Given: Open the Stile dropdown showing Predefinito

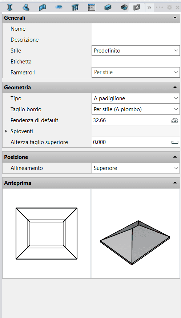Looking at the screenshot, I should [x=136, y=50].
